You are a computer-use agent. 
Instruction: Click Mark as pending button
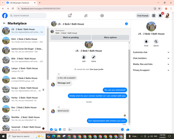(x=71, y=38)
